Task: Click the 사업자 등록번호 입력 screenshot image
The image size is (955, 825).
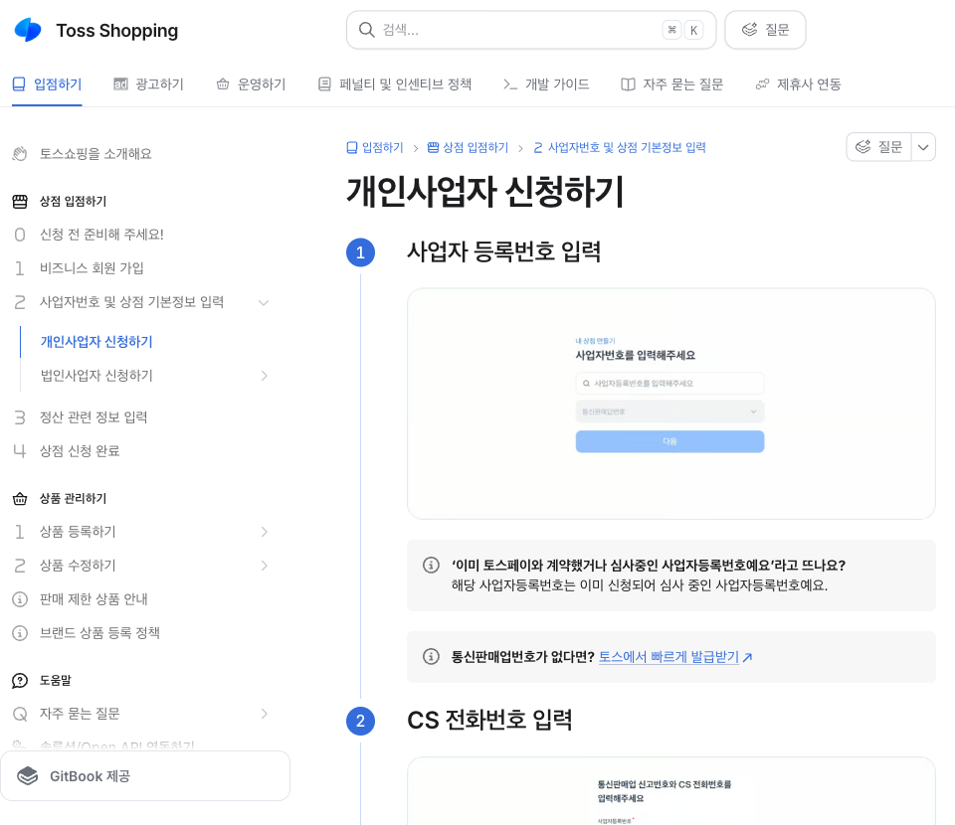Action: [x=671, y=404]
